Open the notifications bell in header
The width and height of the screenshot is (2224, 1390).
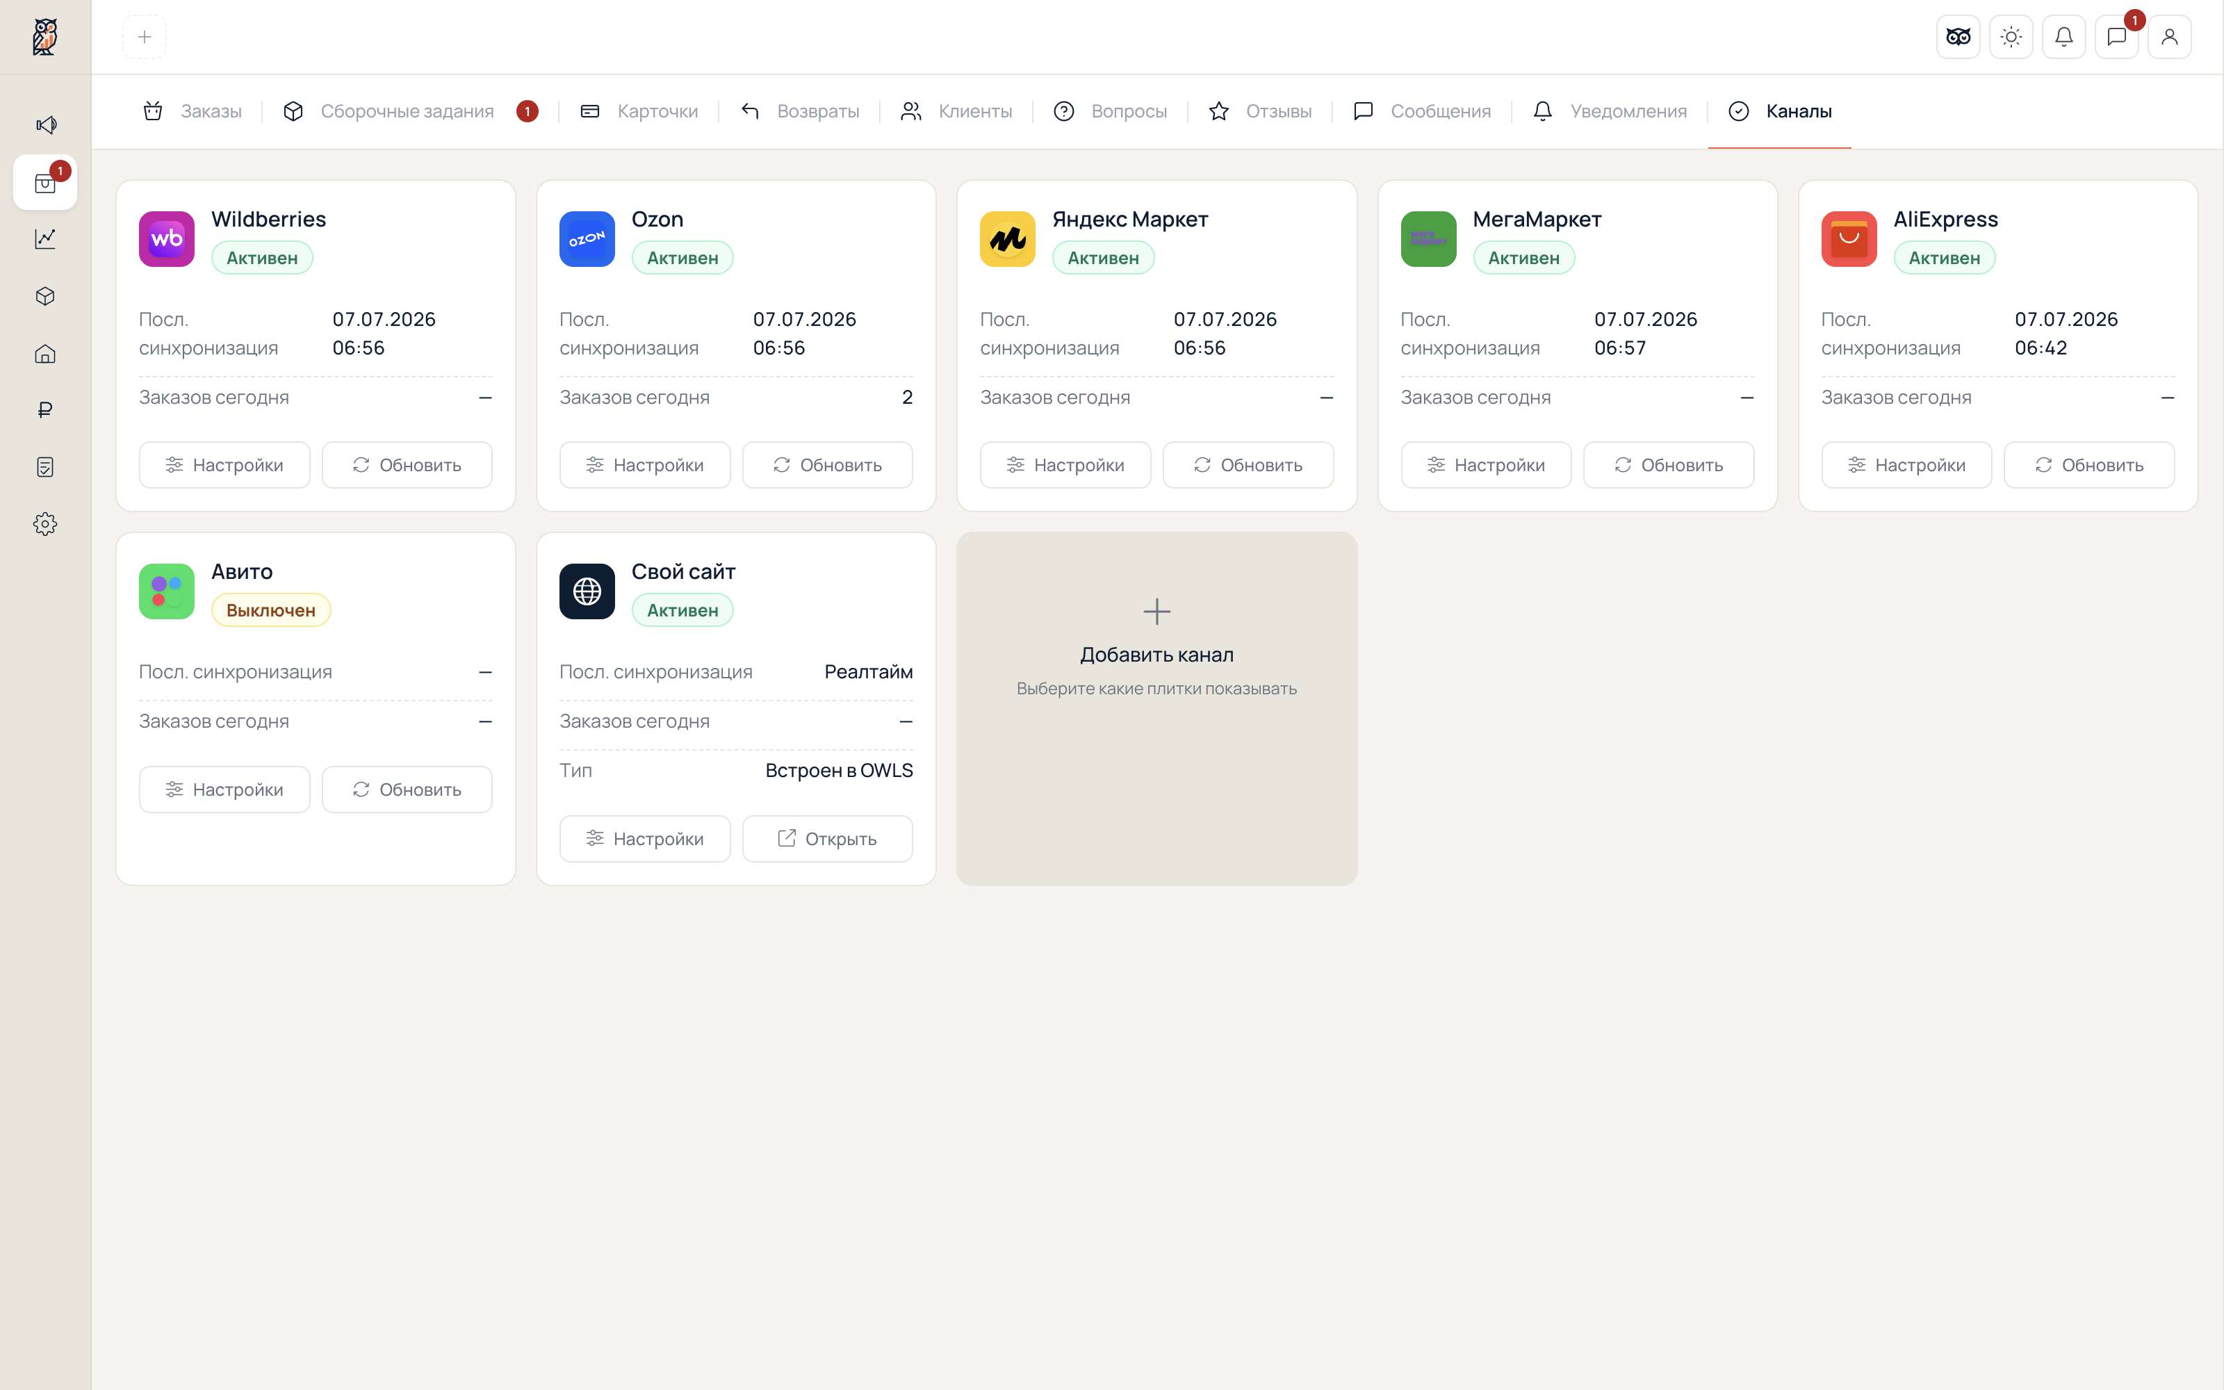(2063, 37)
